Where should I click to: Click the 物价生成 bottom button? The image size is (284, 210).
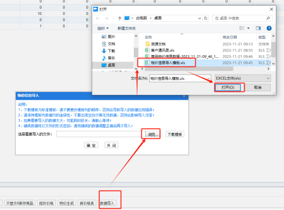click(x=67, y=203)
